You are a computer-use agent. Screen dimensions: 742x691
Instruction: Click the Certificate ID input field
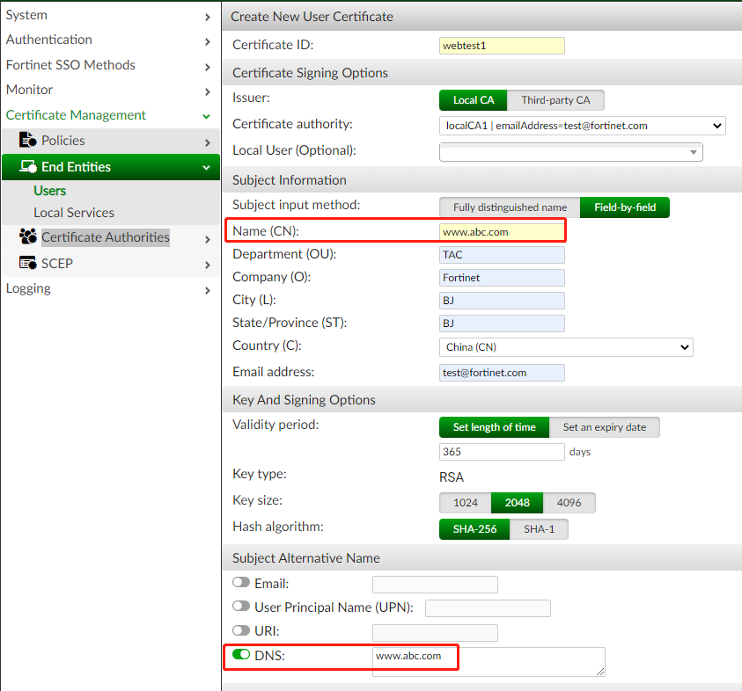tap(502, 46)
